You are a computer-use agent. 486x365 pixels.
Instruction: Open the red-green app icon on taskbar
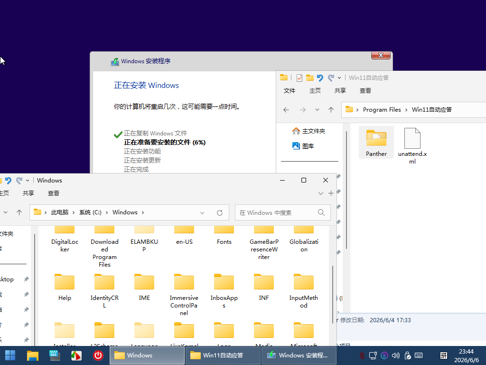[76, 355]
